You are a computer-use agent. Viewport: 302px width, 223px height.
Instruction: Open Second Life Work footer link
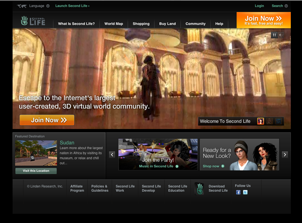[125, 189]
